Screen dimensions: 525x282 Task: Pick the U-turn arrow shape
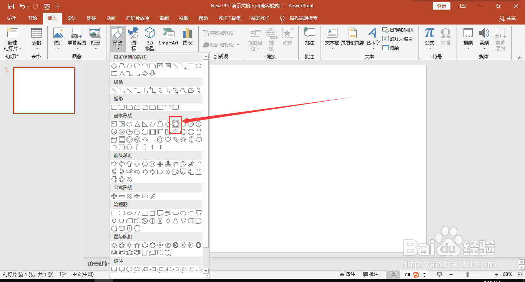(x=183, y=164)
